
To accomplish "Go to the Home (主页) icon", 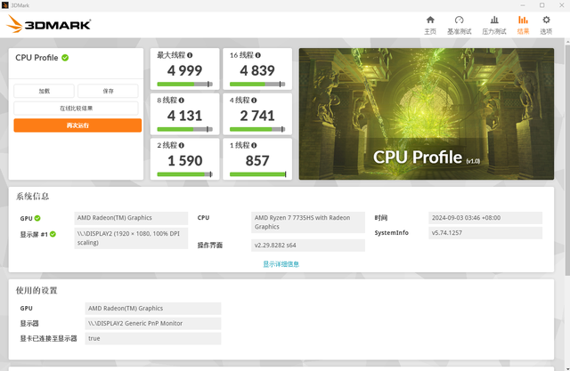I will coord(430,20).
